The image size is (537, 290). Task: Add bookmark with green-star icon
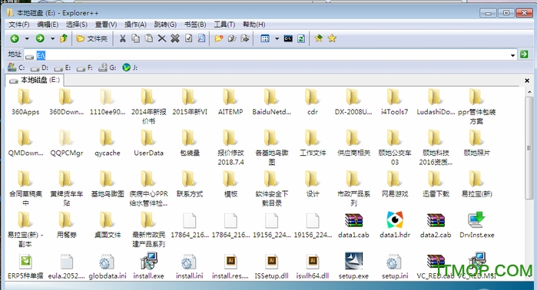pos(319,38)
